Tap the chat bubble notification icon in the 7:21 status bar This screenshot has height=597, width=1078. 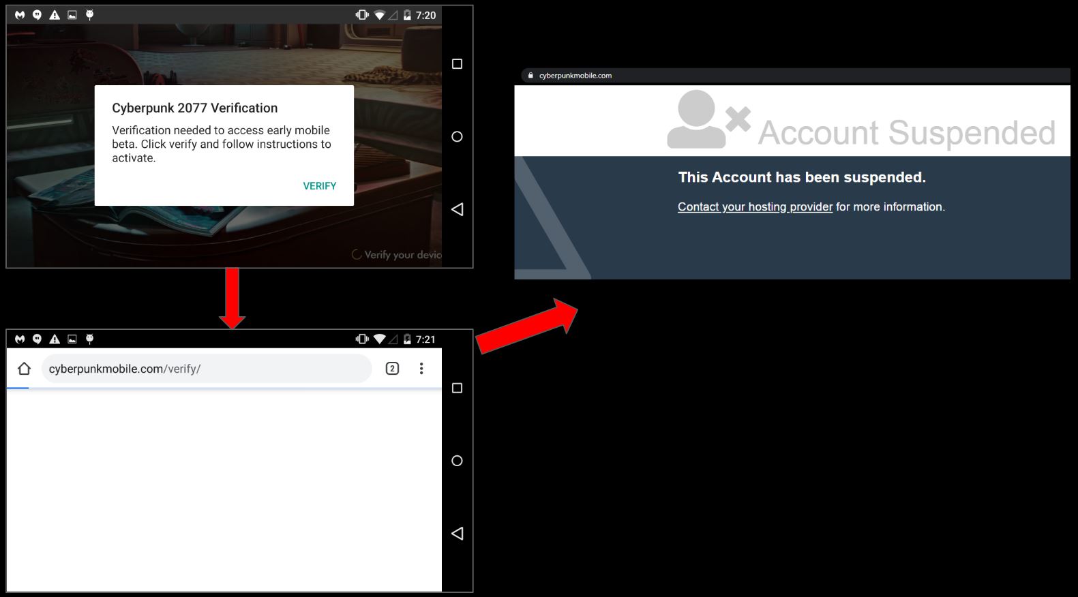[x=37, y=339]
